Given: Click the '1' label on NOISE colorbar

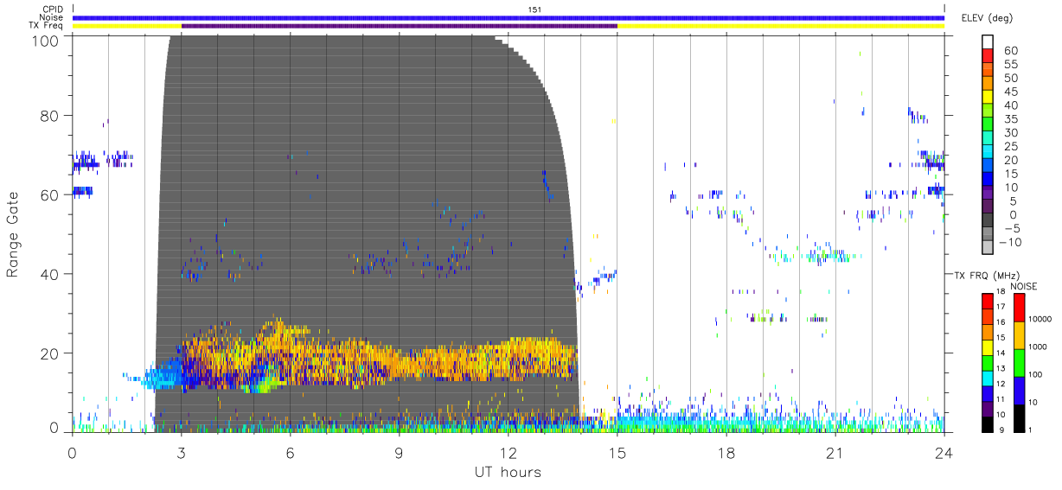Looking at the screenshot, I should tap(1031, 430).
